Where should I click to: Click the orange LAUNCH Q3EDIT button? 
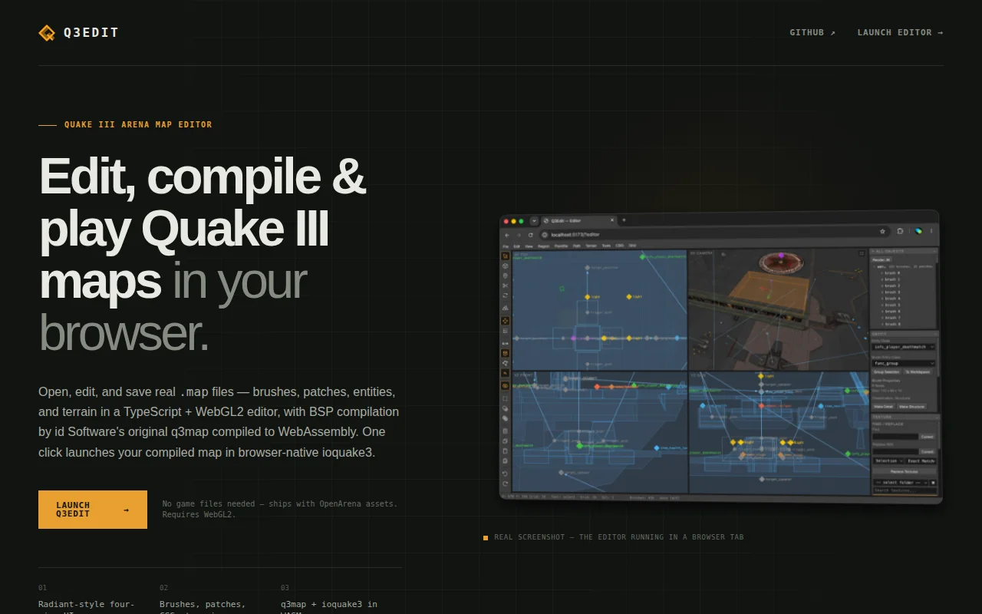(x=93, y=510)
